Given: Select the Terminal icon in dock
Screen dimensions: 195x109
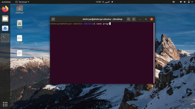Looking at the screenshot, I should [x=5, y=38].
